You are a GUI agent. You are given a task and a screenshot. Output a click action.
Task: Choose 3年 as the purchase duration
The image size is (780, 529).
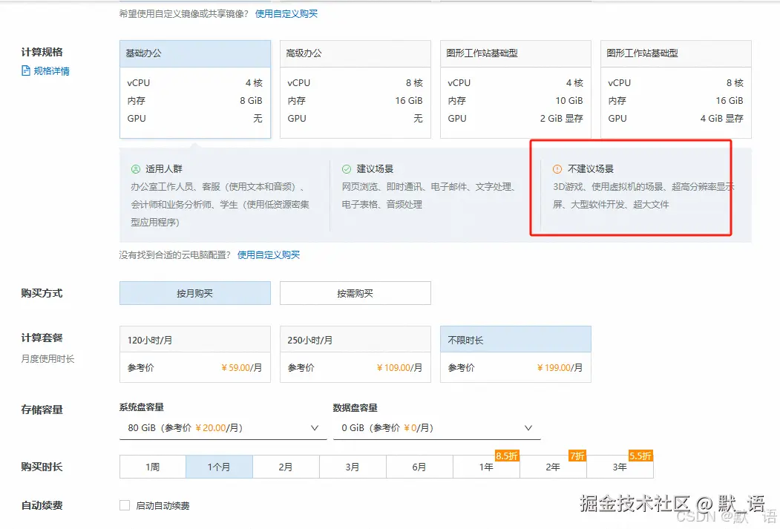pos(620,467)
